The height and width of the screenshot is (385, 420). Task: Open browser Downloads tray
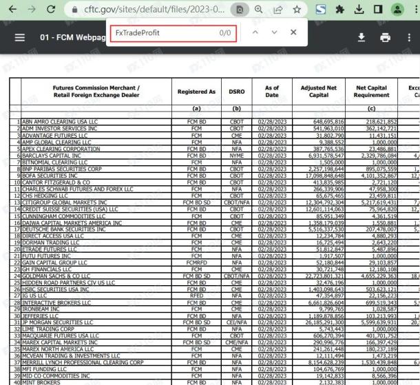point(359,10)
